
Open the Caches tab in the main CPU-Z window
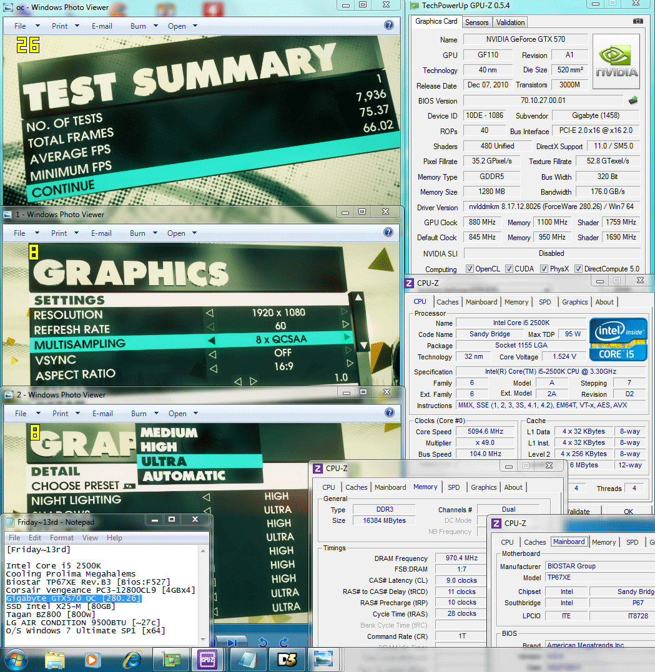pyautogui.click(x=448, y=302)
